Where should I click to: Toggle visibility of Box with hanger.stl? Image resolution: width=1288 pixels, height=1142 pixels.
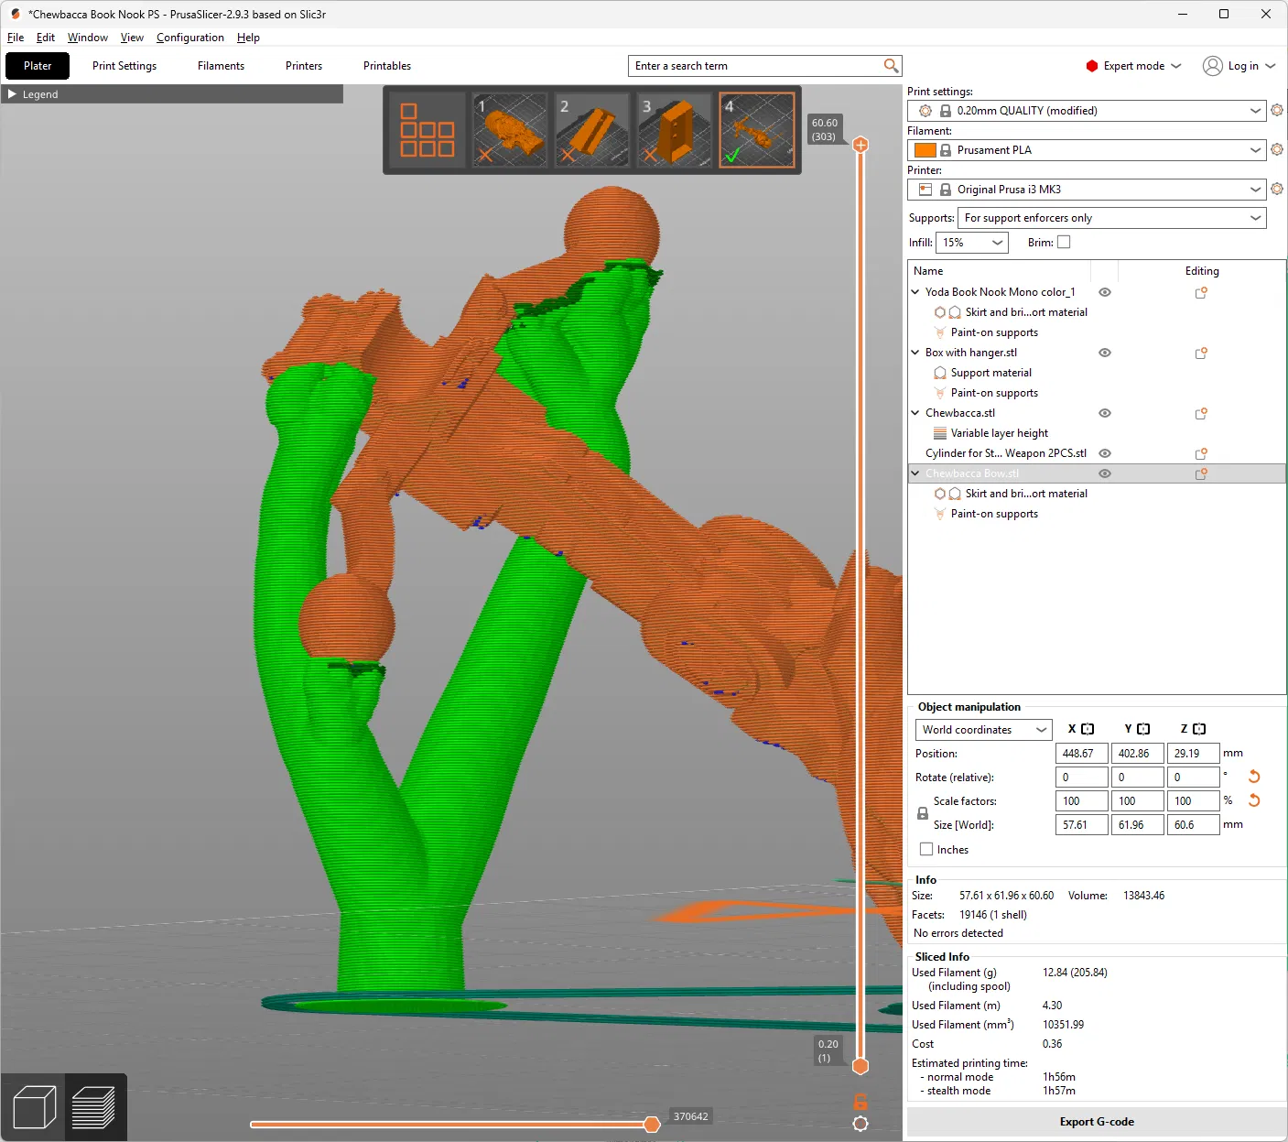coord(1105,353)
